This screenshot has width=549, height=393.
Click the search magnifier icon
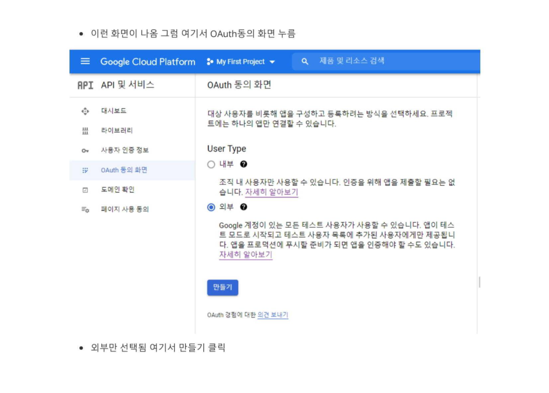[305, 61]
